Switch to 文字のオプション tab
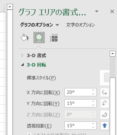Screen dimensions: 117x135 [80, 25]
